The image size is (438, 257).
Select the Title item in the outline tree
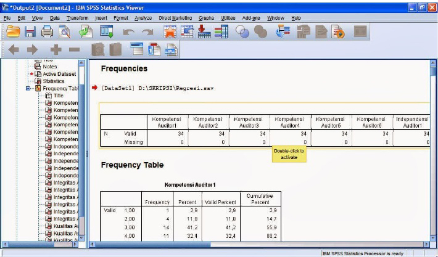pyautogui.click(x=58, y=96)
